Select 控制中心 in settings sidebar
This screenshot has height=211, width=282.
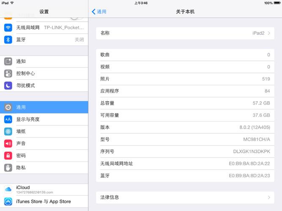click(44, 73)
